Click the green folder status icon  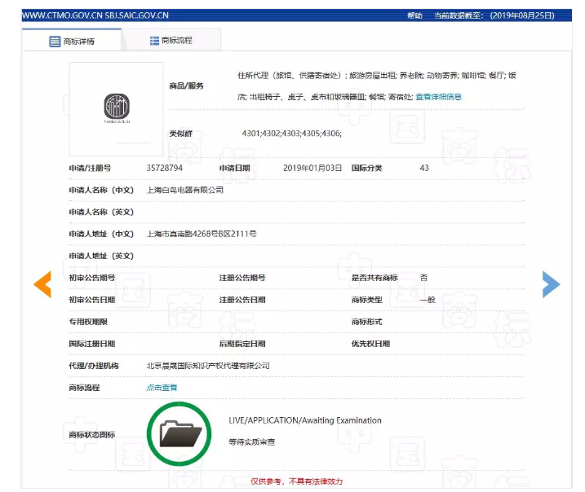pyautogui.click(x=179, y=433)
